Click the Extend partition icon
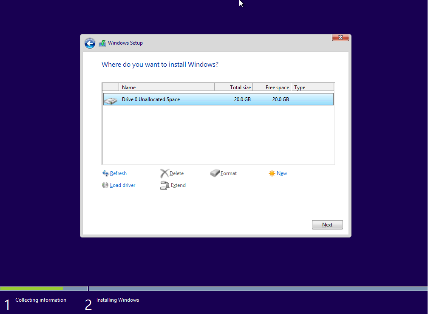The image size is (428, 314). (x=164, y=186)
